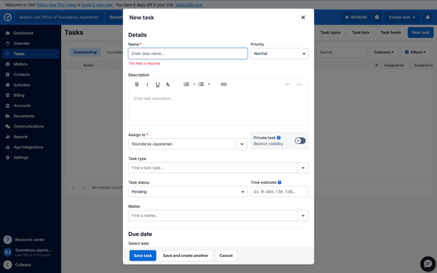Viewport: 437px width, 273px height.
Task: Insert a numbered list in the description
Action: pyautogui.click(x=186, y=84)
